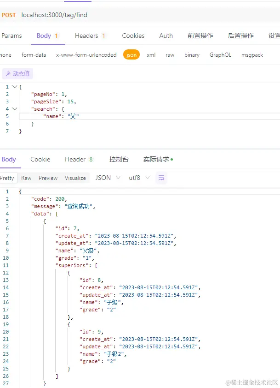The image size is (280, 388).
Task: Open the POST method selector
Action: [9, 15]
